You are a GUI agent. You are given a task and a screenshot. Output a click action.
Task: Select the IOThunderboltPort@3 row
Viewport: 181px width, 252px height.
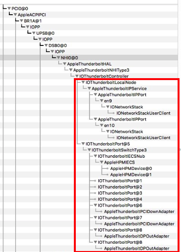tap(120, 193)
